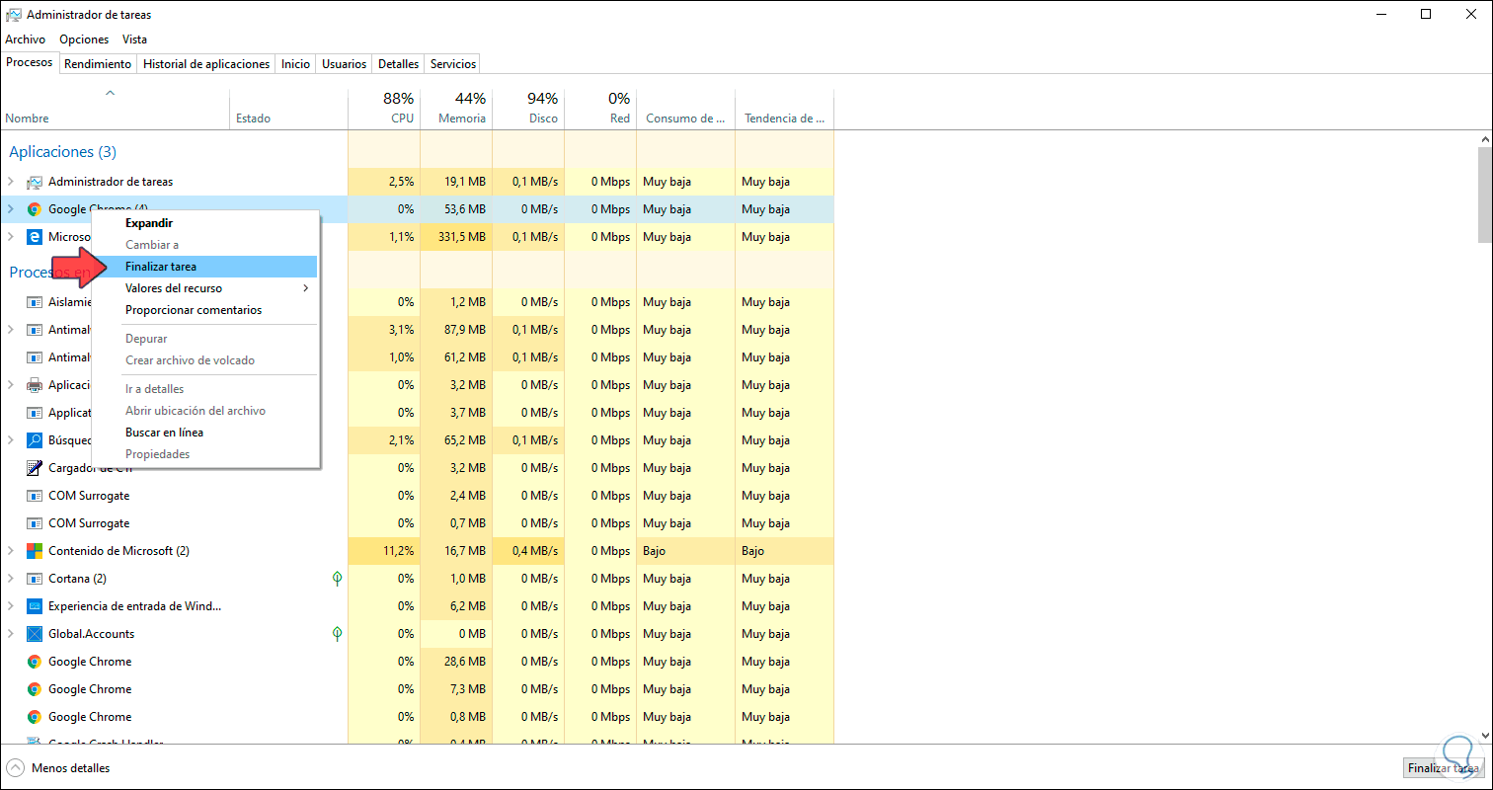The image size is (1493, 790).
Task: Sort by the Memoria column header
Action: coord(456,109)
